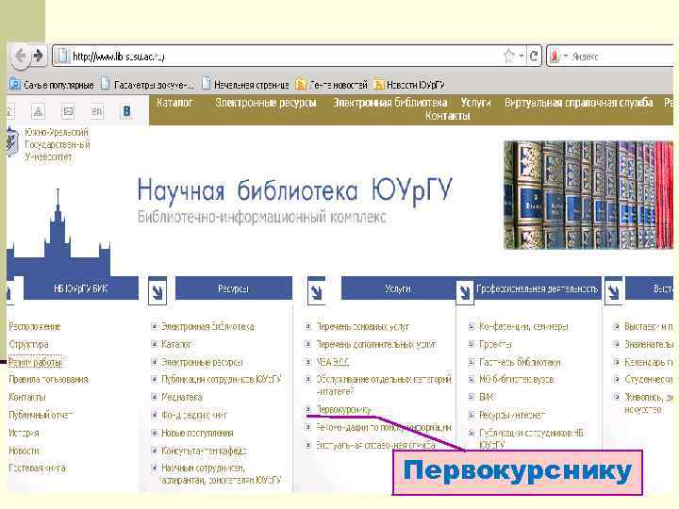Open the 'Новые поступления' link
Image resolution: width=679 pixels, height=509 pixels.
click(x=197, y=433)
